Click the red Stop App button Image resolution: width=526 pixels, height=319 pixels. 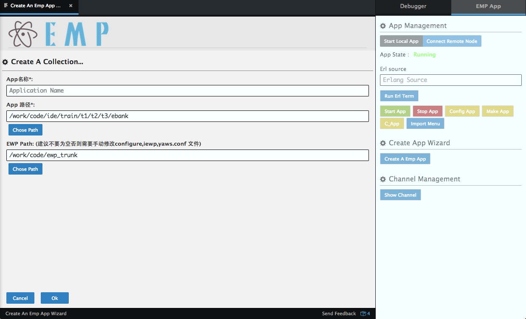coord(428,111)
